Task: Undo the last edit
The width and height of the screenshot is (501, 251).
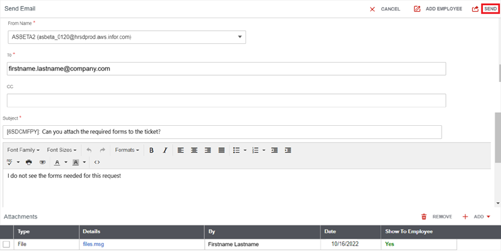Action: tap(89, 150)
